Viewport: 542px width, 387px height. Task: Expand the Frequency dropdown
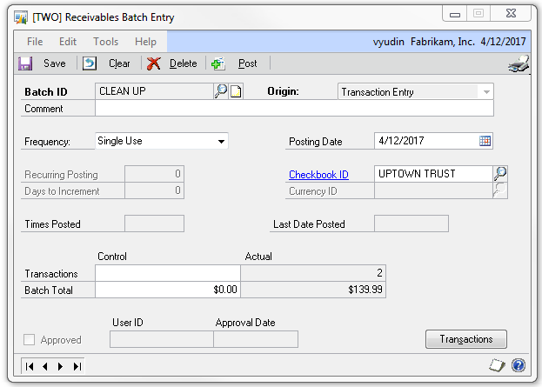pyautogui.click(x=221, y=141)
